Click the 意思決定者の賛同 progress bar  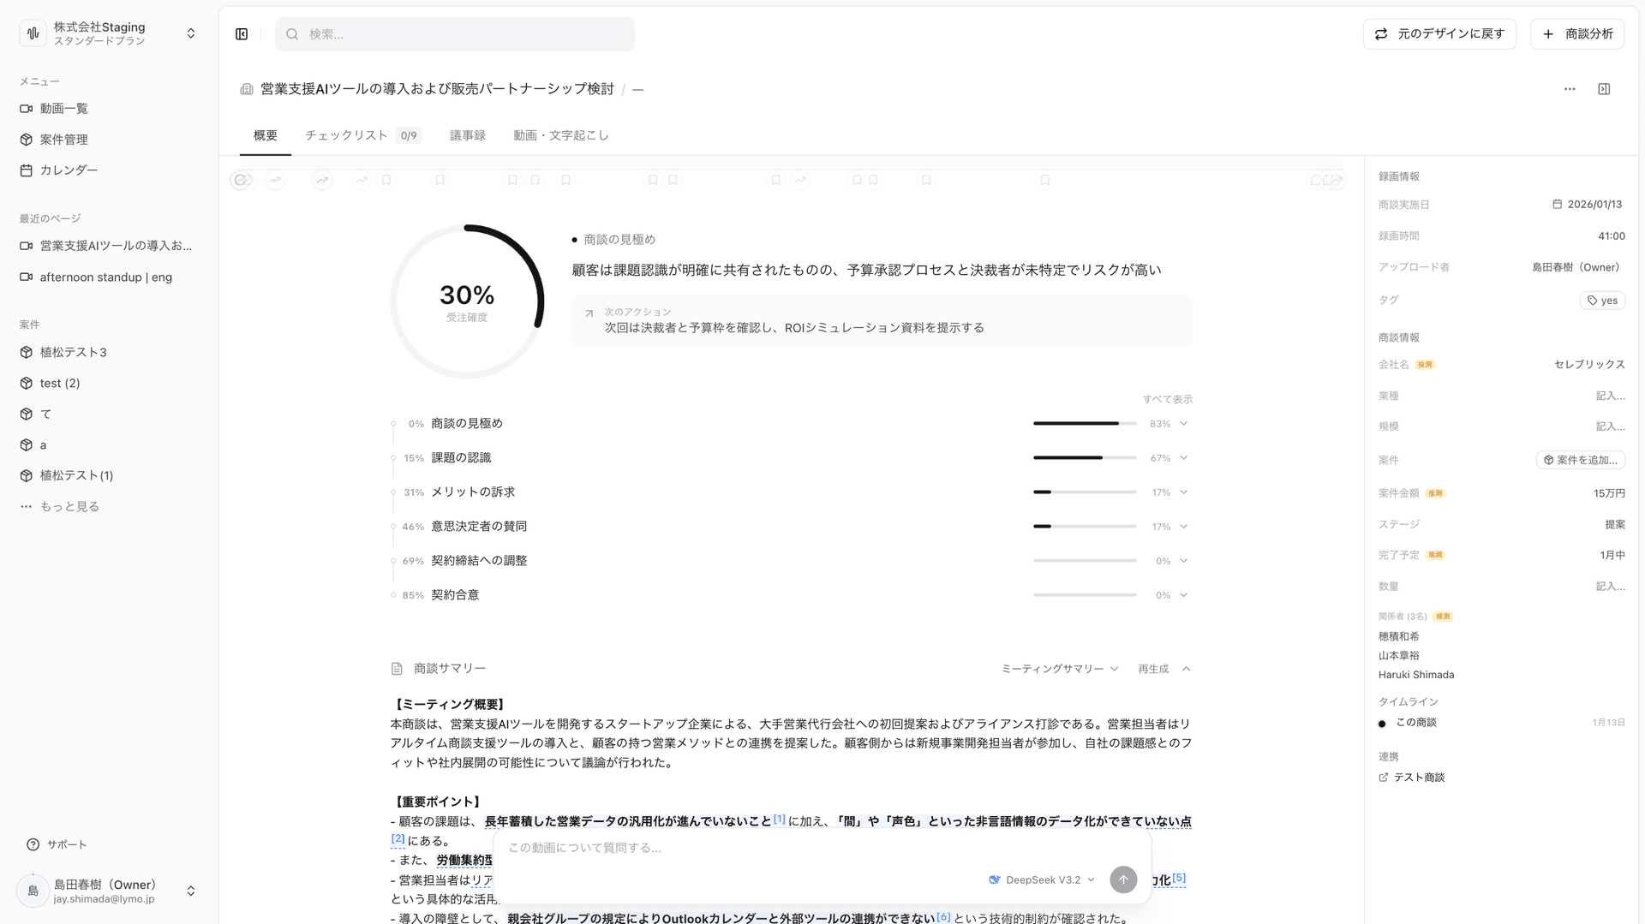point(1084,526)
